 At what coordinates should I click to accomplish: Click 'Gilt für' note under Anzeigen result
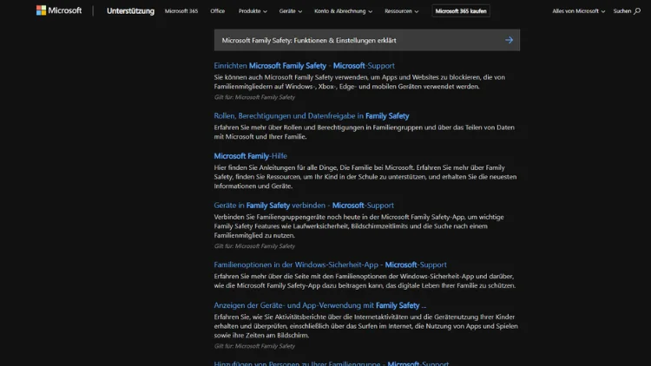click(254, 346)
